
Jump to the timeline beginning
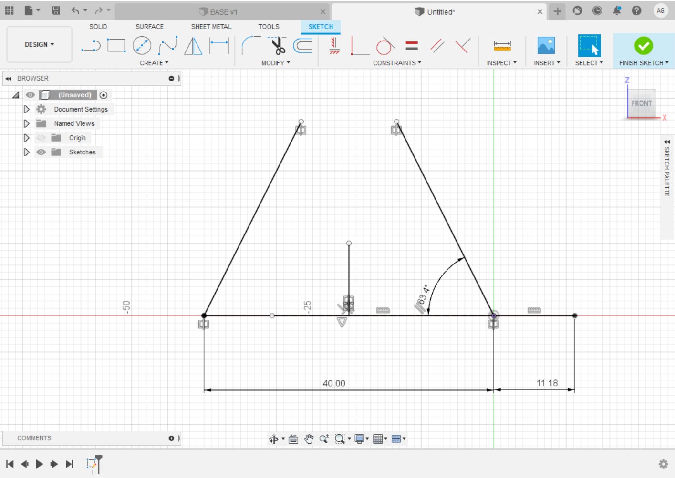[x=10, y=464]
